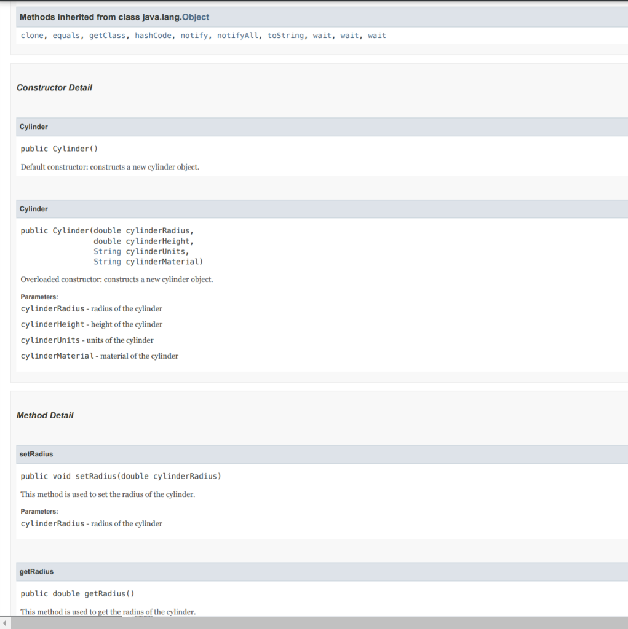Select the String type link in cylinderUnits parameter

click(107, 251)
